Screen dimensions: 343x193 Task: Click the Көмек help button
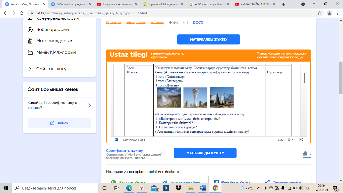point(59,123)
